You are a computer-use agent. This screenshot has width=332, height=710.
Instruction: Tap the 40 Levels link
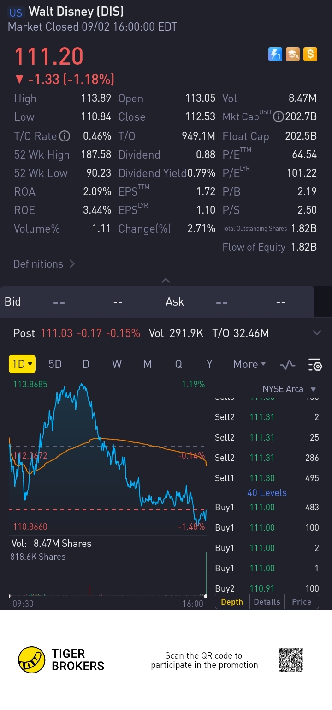267,493
